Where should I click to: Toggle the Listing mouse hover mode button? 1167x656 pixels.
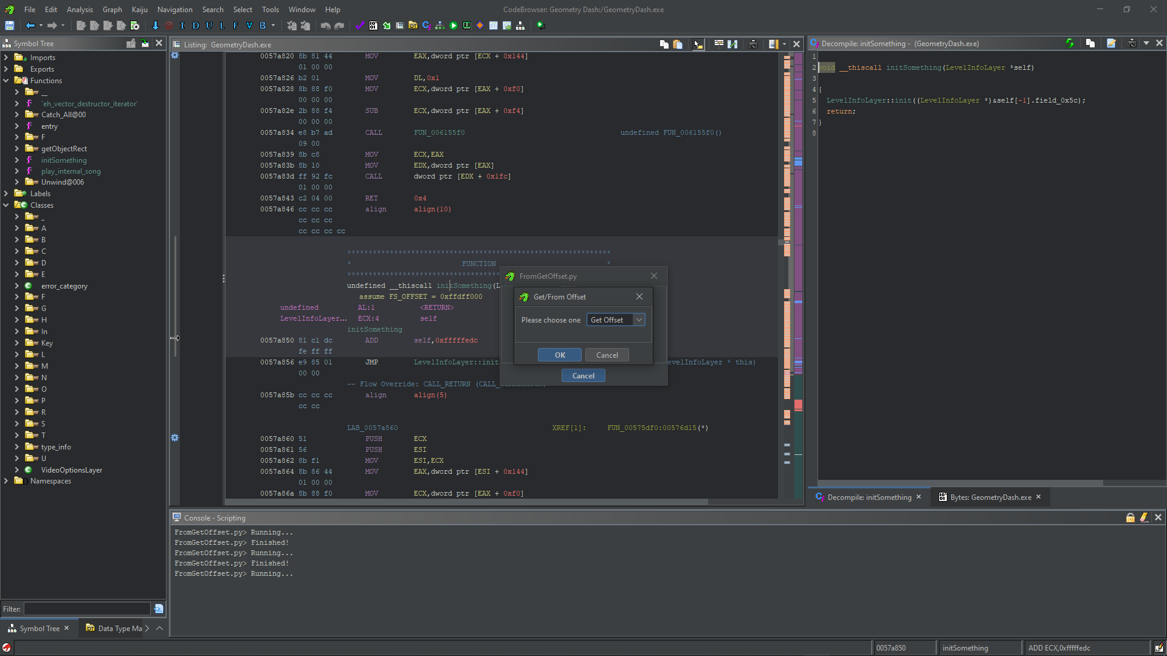coord(698,44)
